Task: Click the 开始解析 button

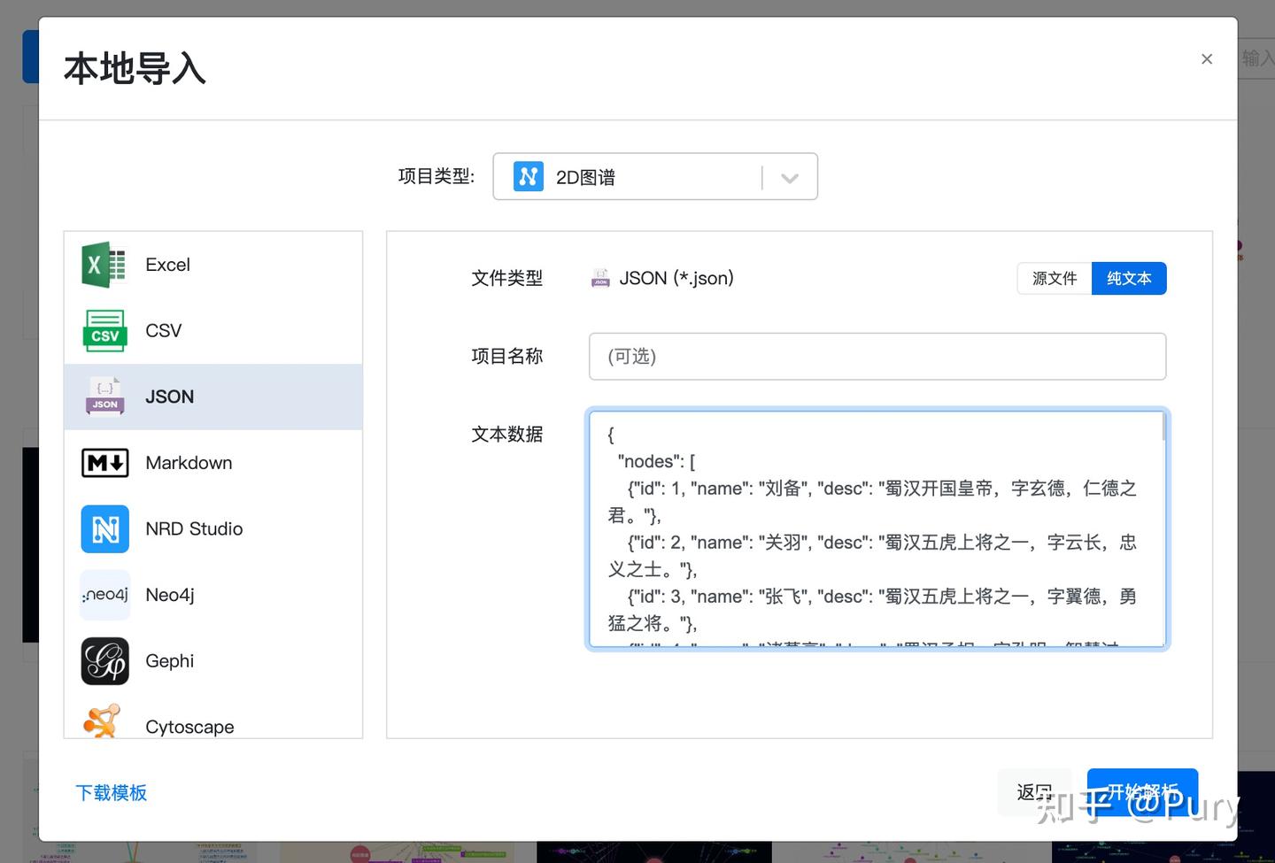Action: pos(1142,792)
